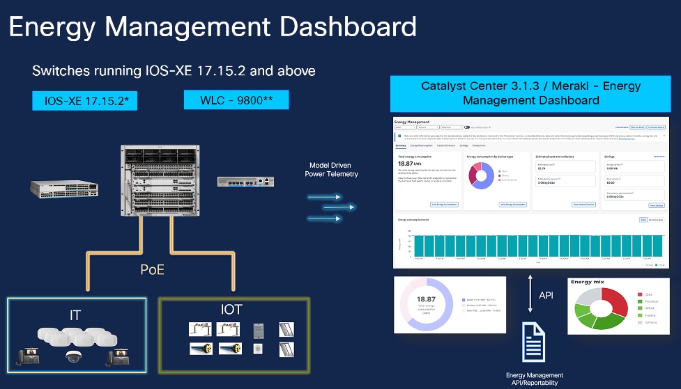Click the gray Others swatch in Energy mix

[640, 322]
